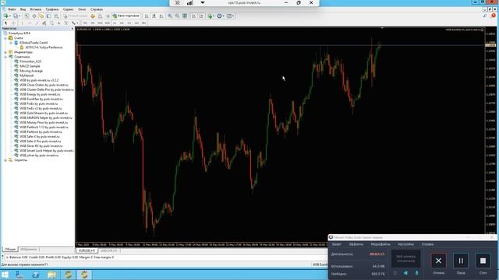The image size is (499, 280).
Task: Select the M30 timeframe button
Action: pos(108,23)
